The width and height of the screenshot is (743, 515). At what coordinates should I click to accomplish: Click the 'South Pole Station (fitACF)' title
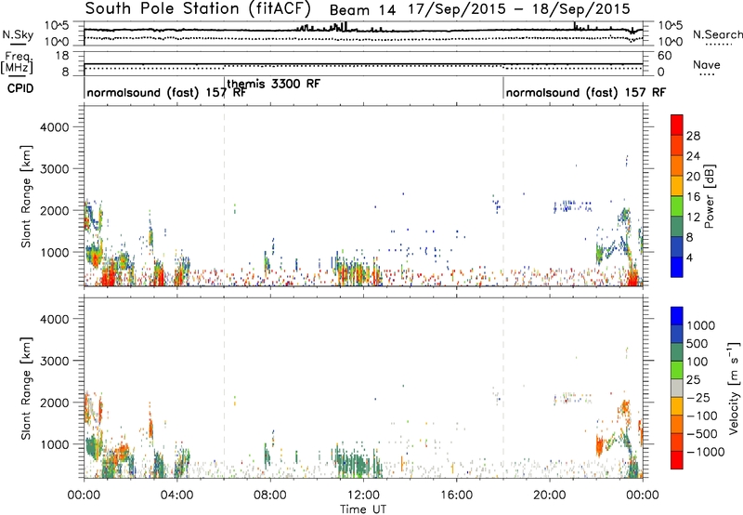tap(198, 8)
